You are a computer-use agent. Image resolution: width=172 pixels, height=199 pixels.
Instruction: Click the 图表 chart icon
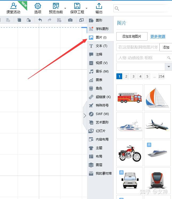coord(91,80)
